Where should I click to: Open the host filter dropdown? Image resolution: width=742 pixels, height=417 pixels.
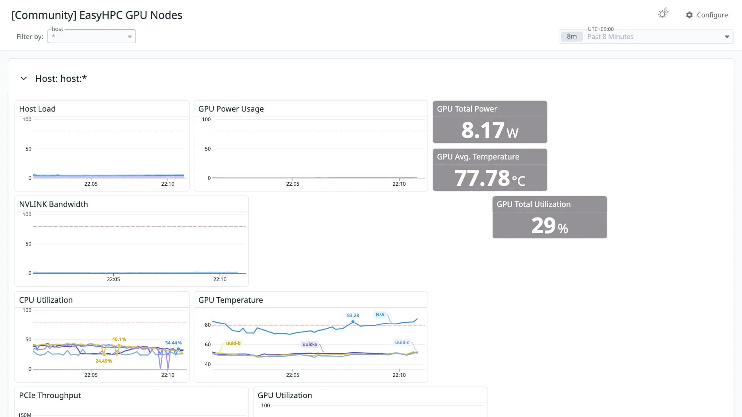click(92, 36)
